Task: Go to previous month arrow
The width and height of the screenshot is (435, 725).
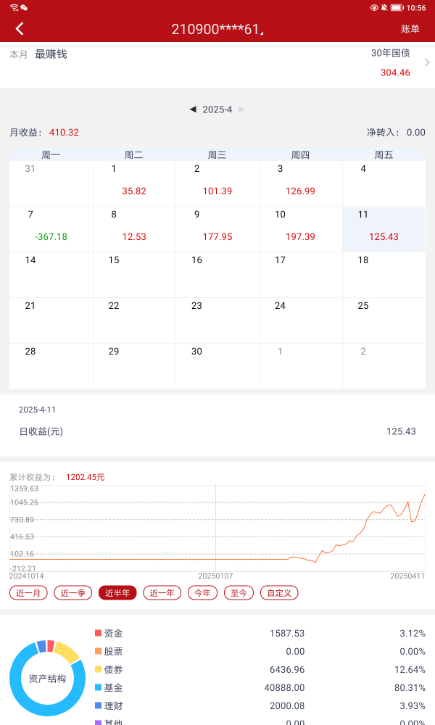Action: [193, 109]
